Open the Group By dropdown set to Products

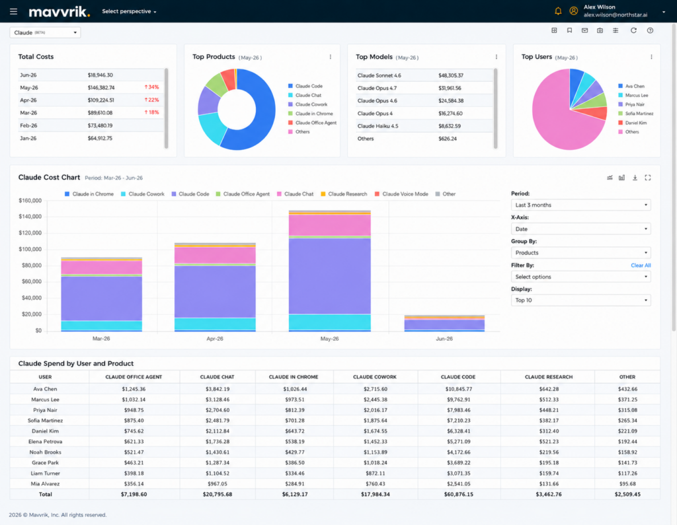pyautogui.click(x=580, y=253)
